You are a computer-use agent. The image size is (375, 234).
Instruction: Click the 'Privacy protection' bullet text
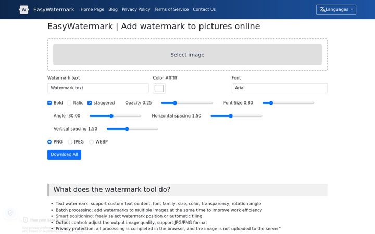[x=168, y=229]
